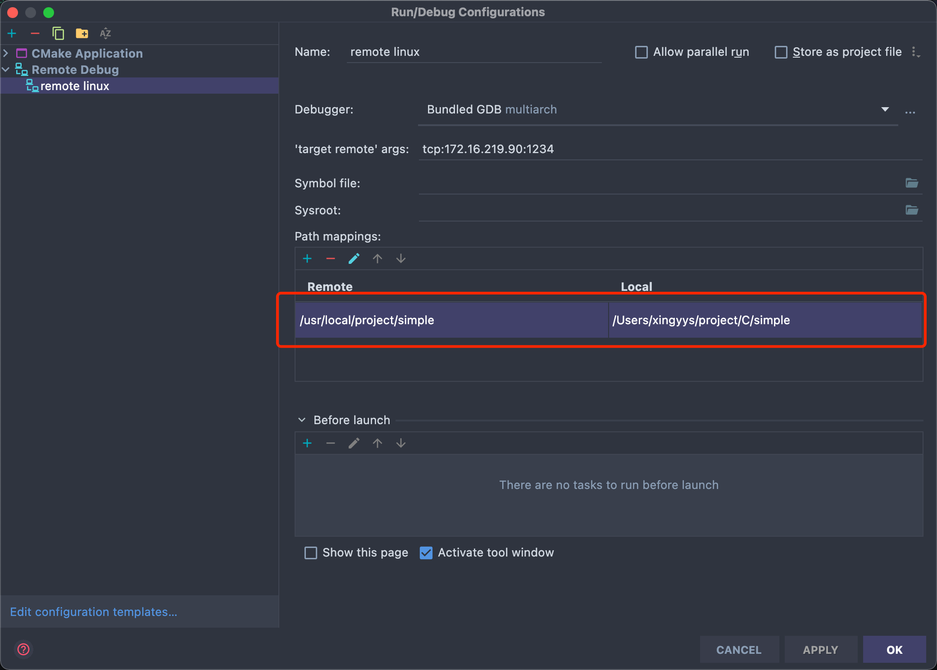
Task: Remove the selected path mapping
Action: click(331, 258)
